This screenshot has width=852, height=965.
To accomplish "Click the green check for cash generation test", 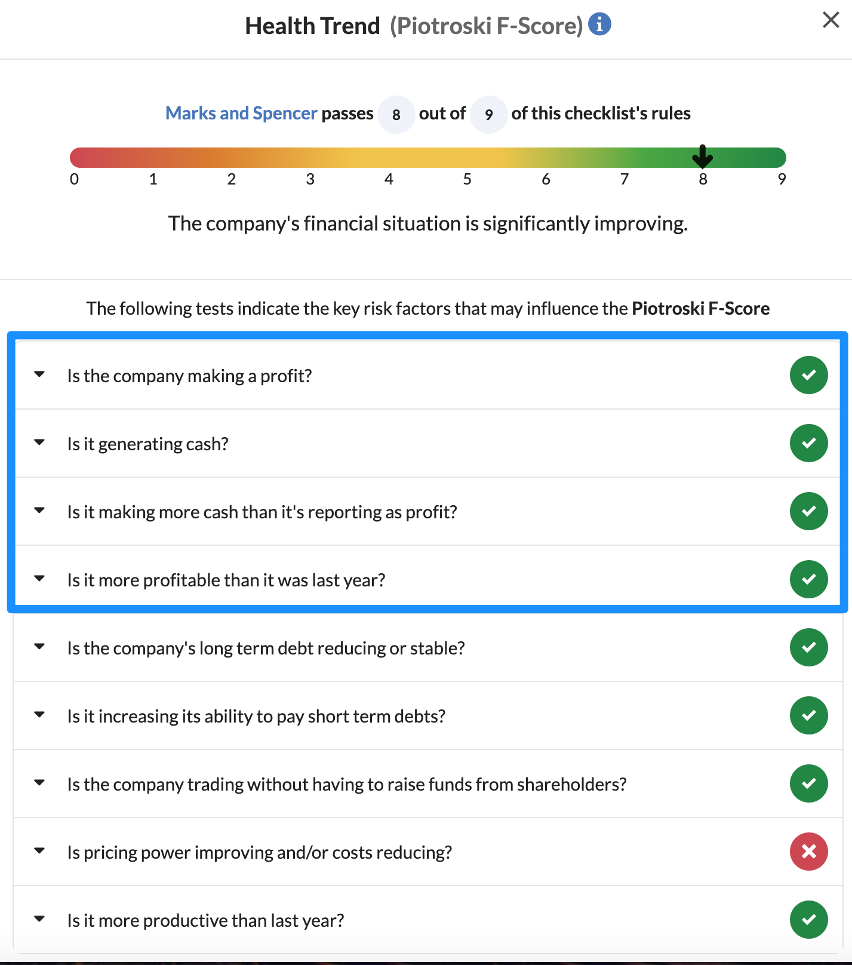I will pos(808,443).
